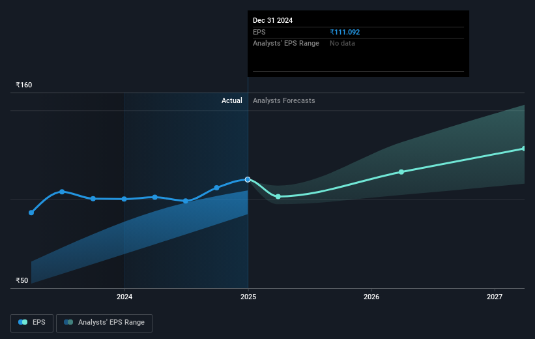Click the 2026 x-axis label
Image resolution: width=535 pixels, height=339 pixels.
[x=371, y=297]
